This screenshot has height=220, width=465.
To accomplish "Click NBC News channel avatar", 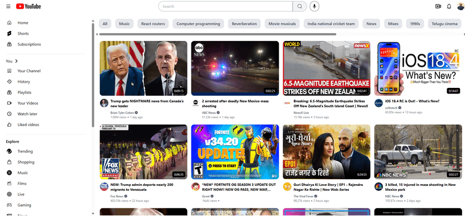I will [x=379, y=186].
